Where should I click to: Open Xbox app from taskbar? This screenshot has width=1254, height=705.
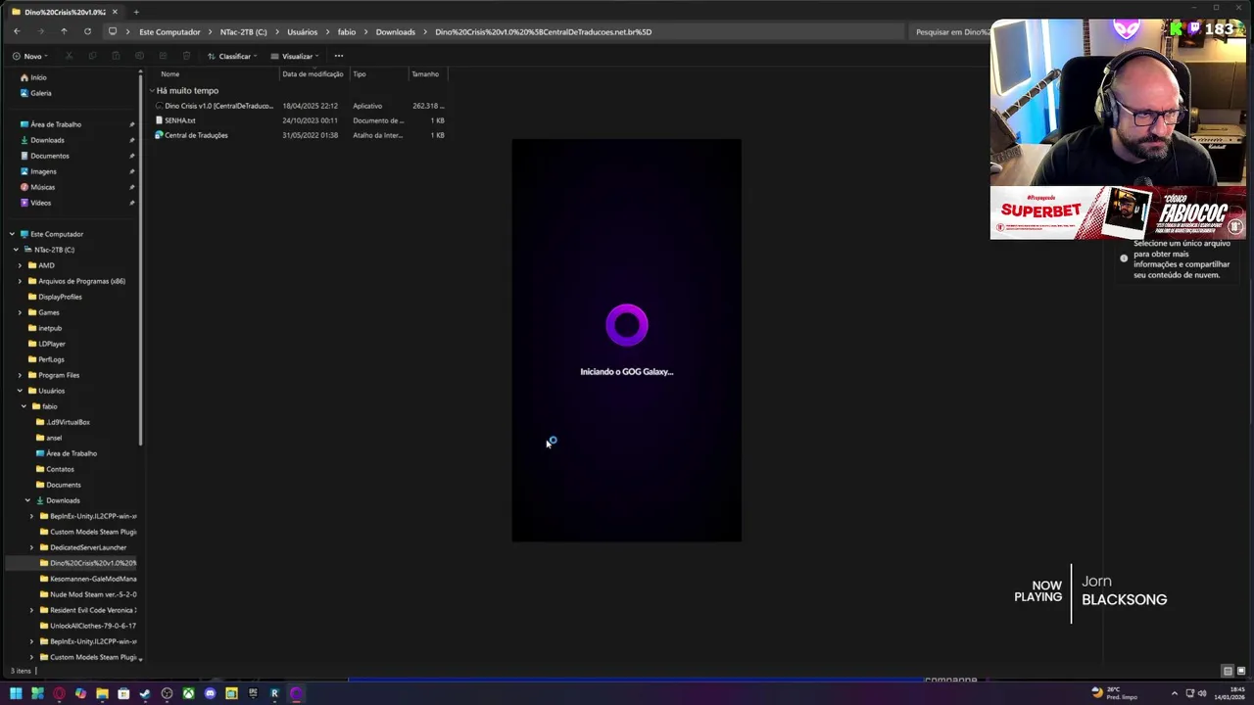188,693
